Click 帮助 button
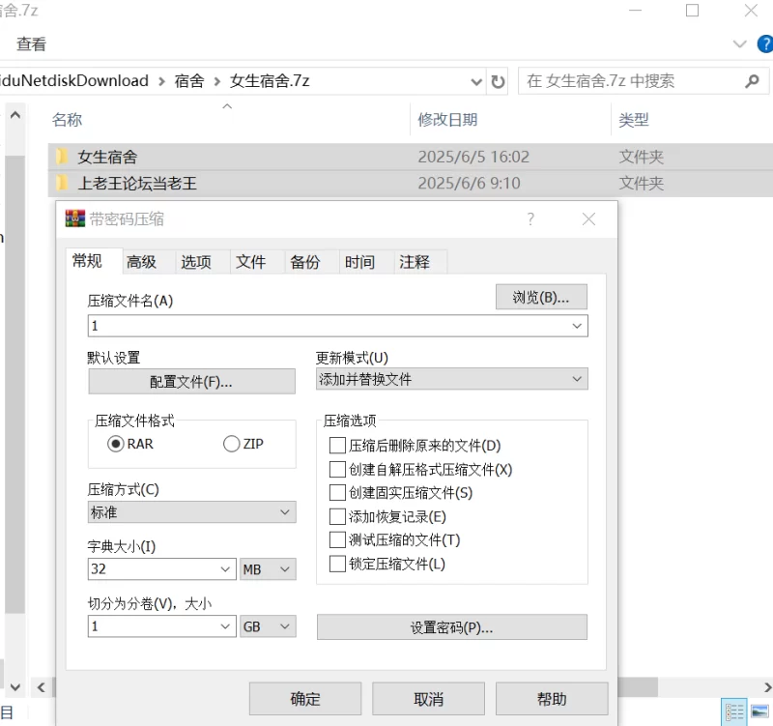773x726 pixels. (552, 699)
